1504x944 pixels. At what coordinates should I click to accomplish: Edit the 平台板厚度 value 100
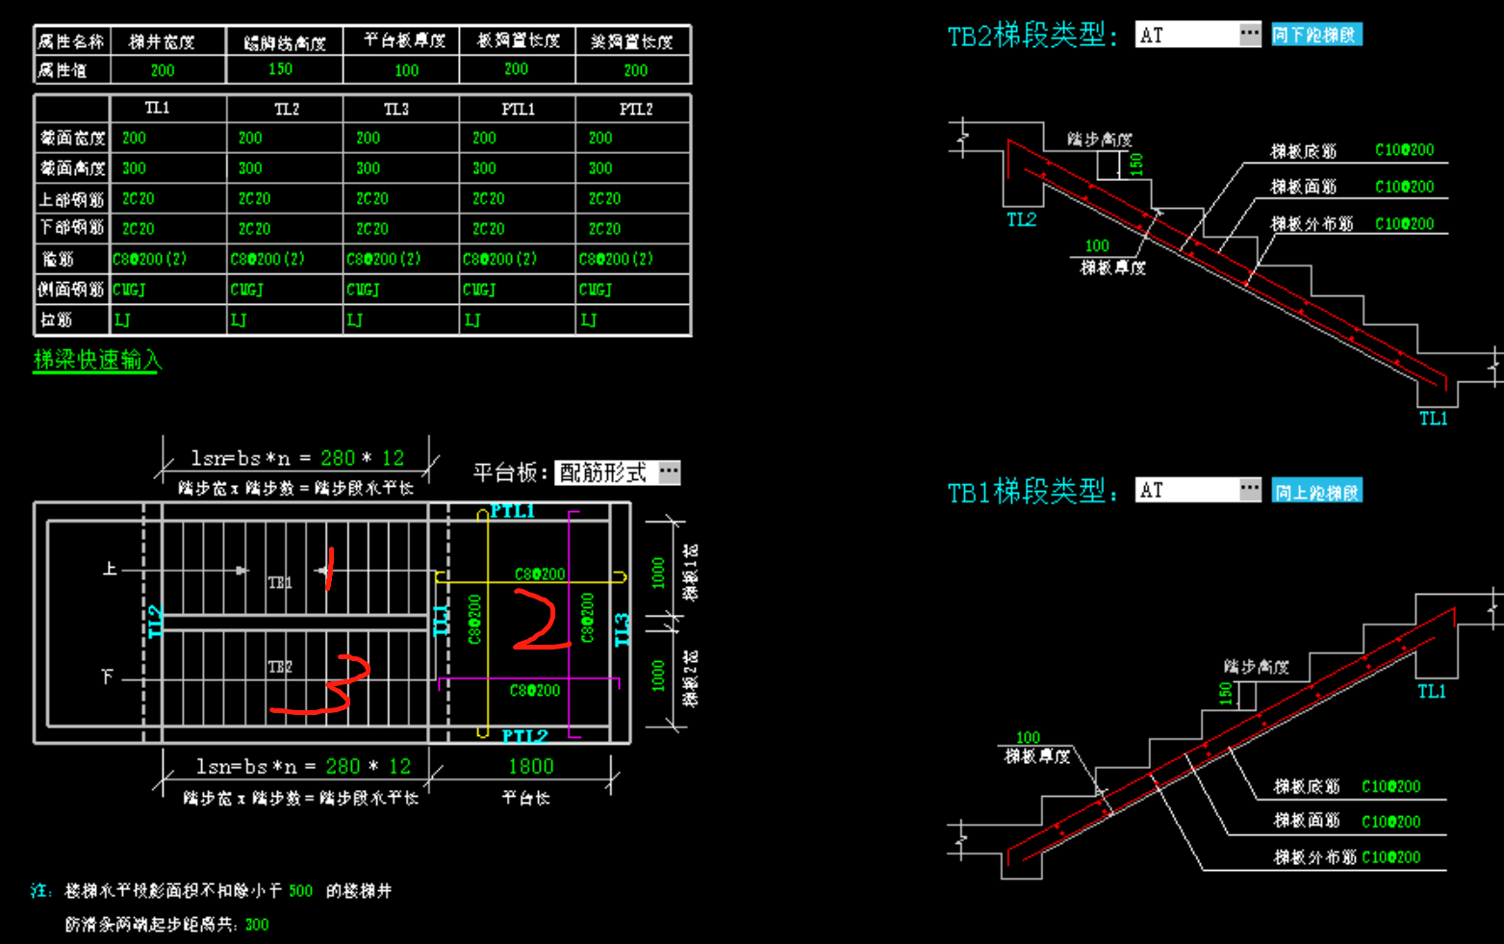pos(406,70)
